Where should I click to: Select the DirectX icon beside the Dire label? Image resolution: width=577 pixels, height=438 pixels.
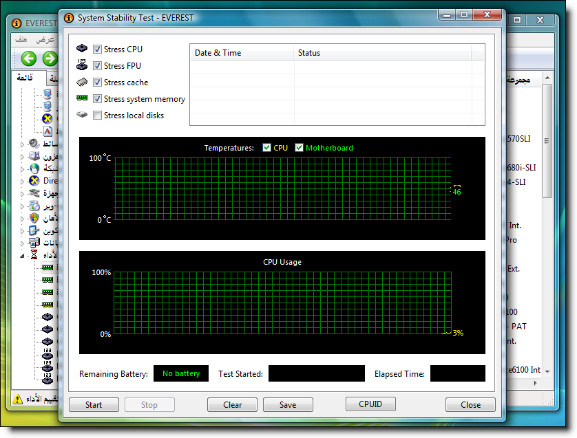34,180
